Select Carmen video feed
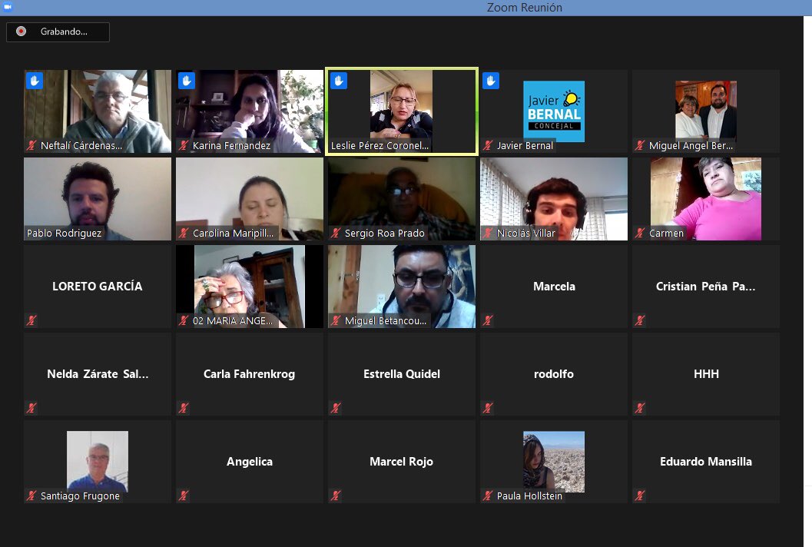The image size is (812, 547). point(706,199)
